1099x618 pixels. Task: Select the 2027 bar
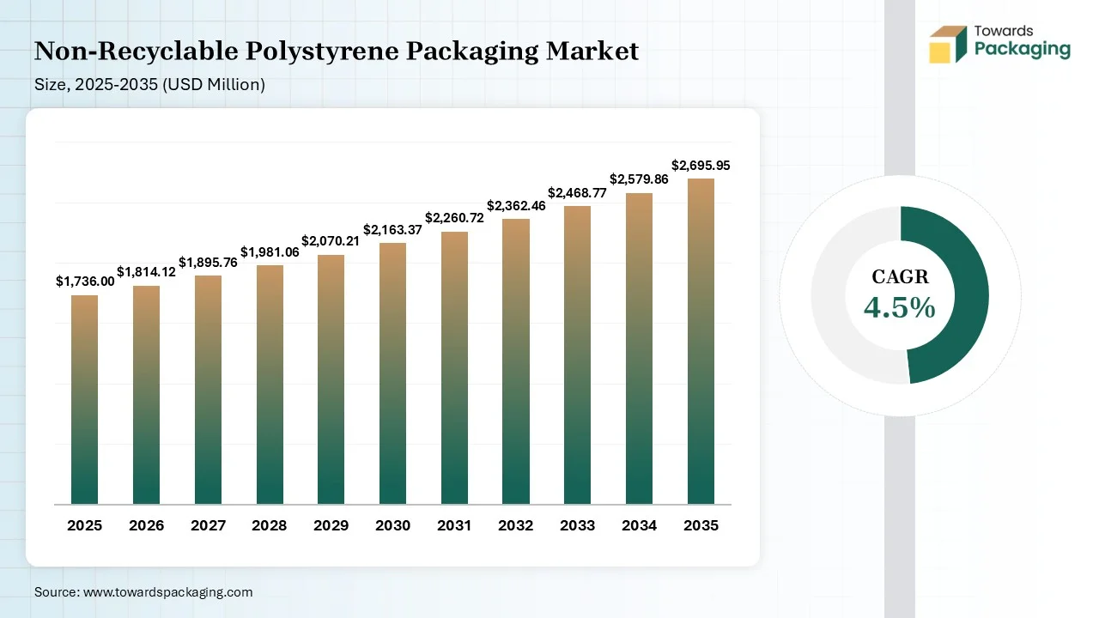tap(208, 391)
